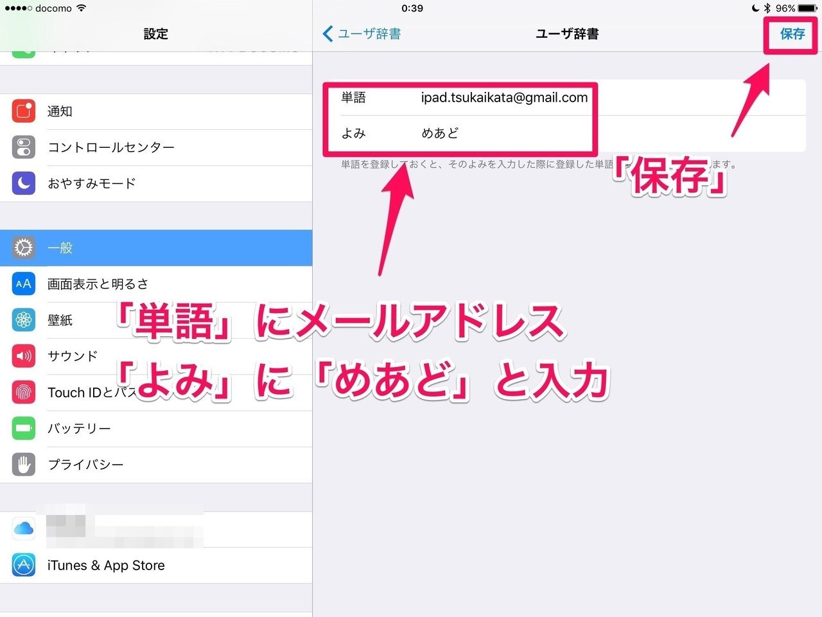Tap the 設定 header title
Screen dimensions: 822x617
[x=156, y=34]
